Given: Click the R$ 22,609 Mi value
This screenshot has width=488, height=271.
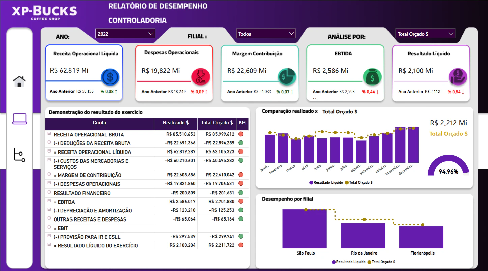Looking at the screenshot, I should point(247,71).
